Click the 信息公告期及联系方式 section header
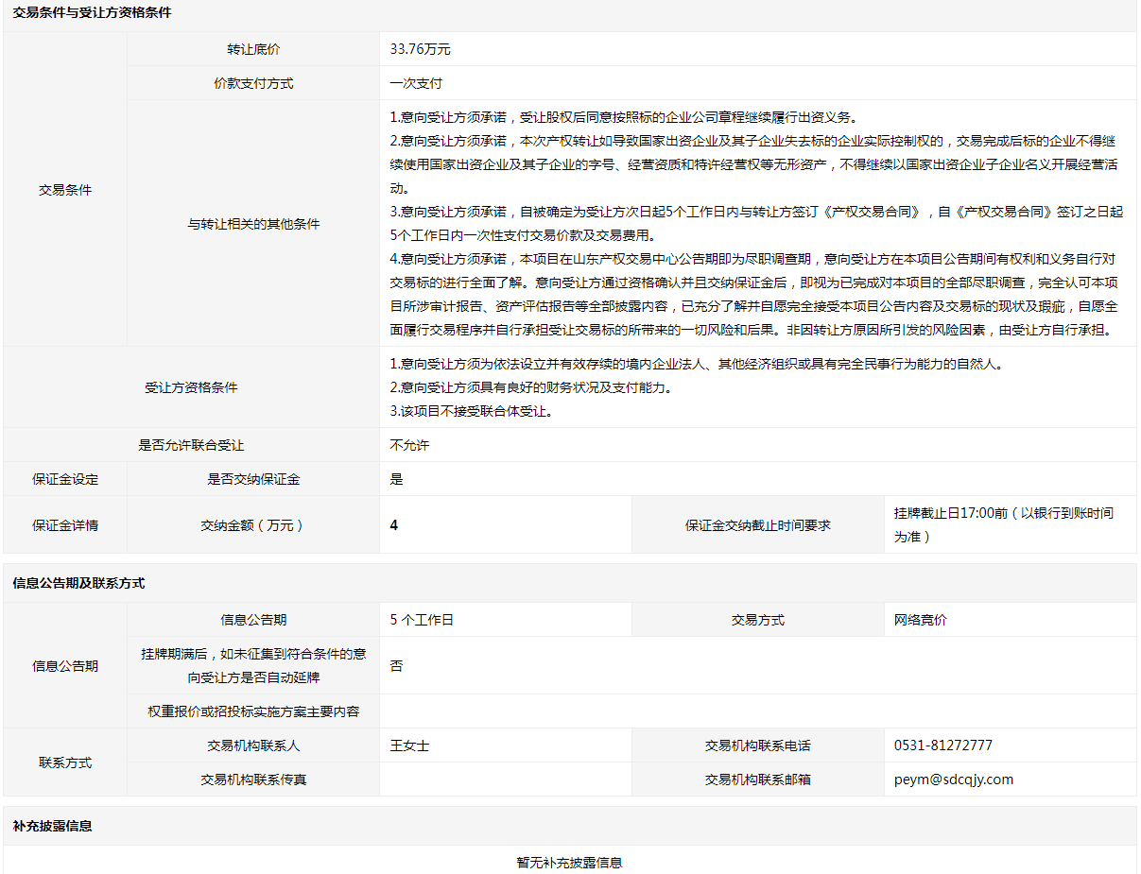The image size is (1141, 874). click(78, 583)
